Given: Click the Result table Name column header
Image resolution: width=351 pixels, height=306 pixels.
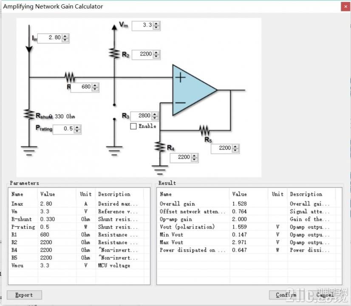Looking at the screenshot, I should pyautogui.click(x=193, y=194).
